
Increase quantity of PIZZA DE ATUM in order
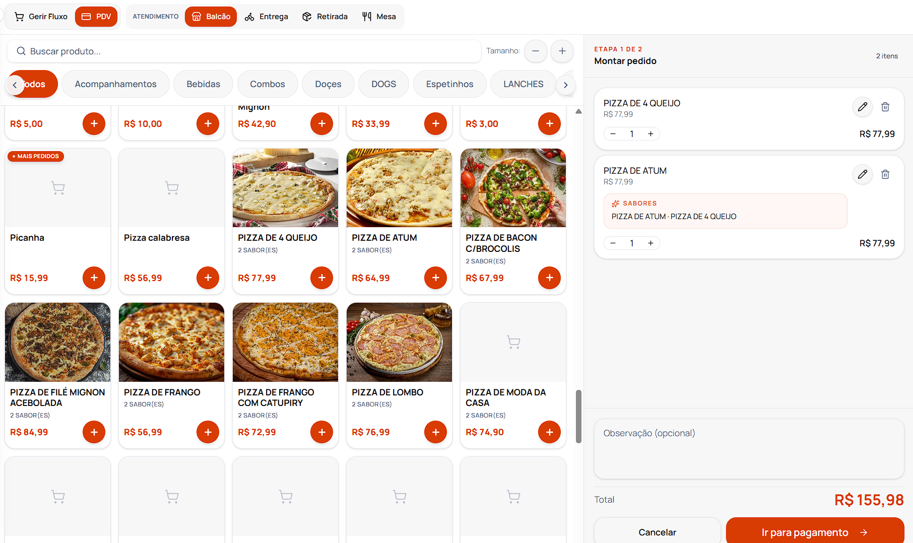pos(650,243)
